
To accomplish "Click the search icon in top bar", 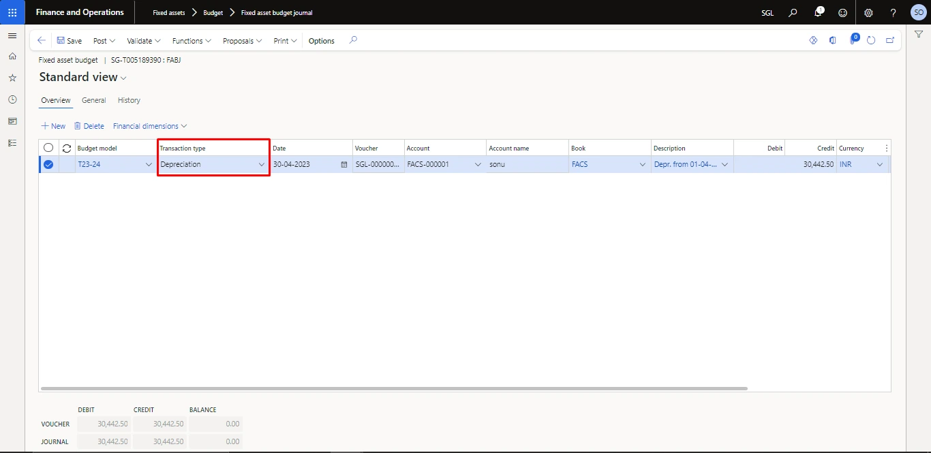I will [793, 12].
